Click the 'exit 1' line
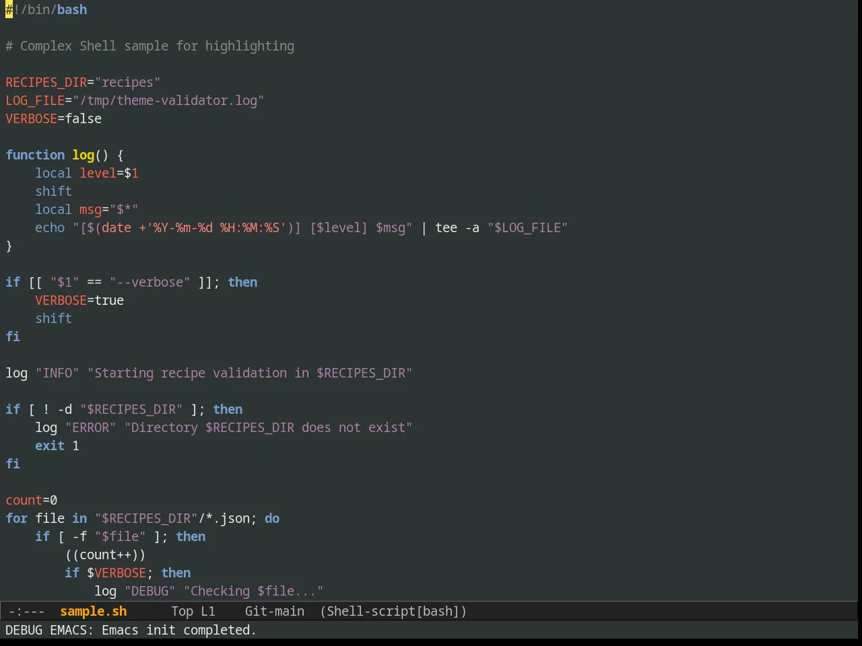 pyautogui.click(x=57, y=445)
